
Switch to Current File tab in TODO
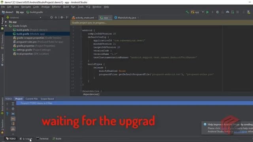32,99
